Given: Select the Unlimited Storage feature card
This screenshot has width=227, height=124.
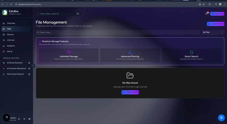Looking at the screenshot, I should coord(69,55).
